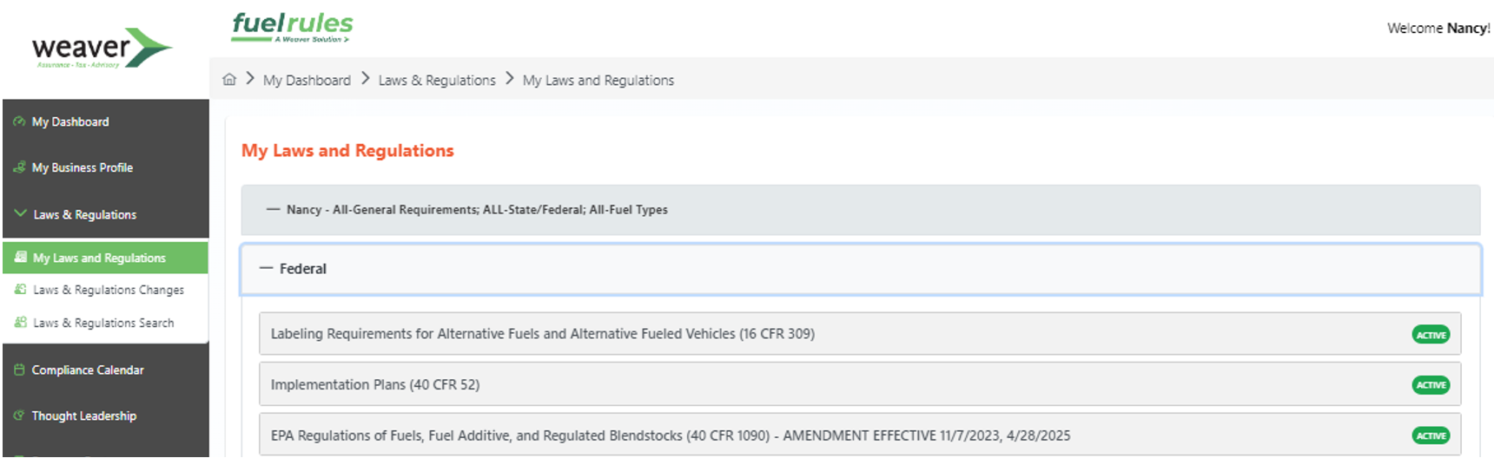Screen dimensions: 1494x458
Task: Open Implementation Plans (40 CFR 52) row
Action: tap(375, 384)
